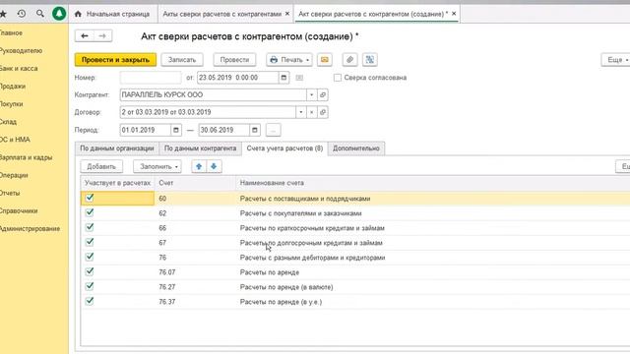Viewport: 630px width, 354px height.
Task: Open Продажи section in sidebar
Action: pos(13,87)
